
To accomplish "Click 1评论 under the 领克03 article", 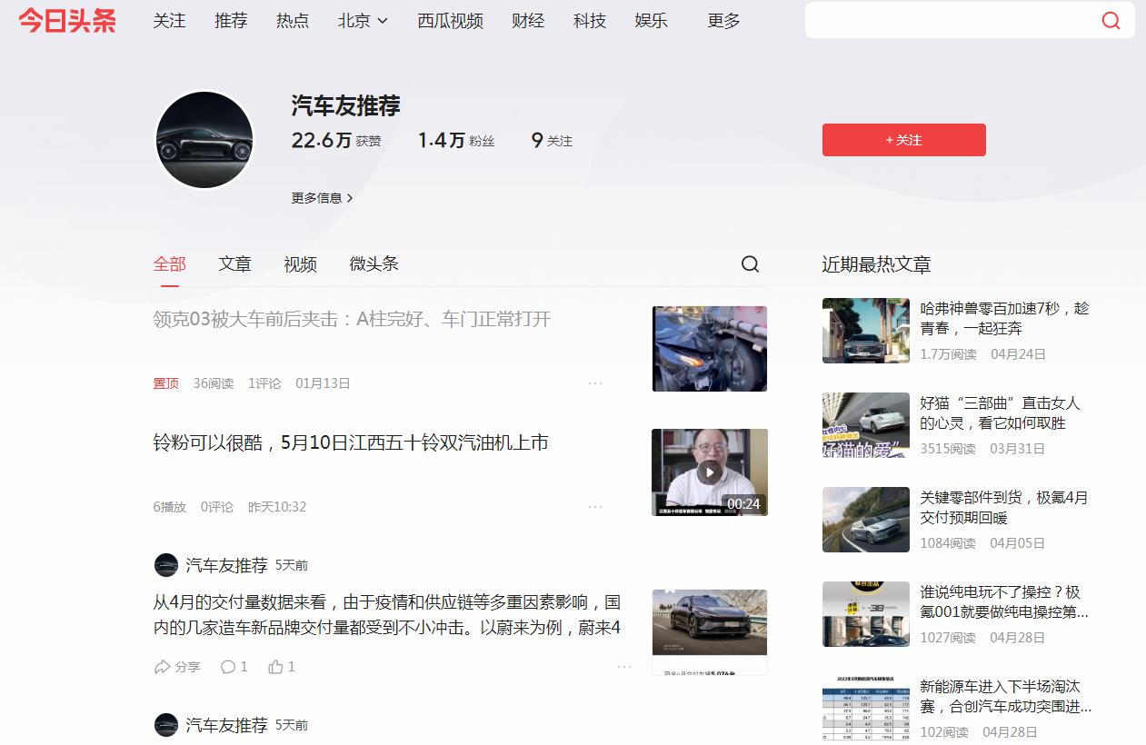I will click(264, 383).
